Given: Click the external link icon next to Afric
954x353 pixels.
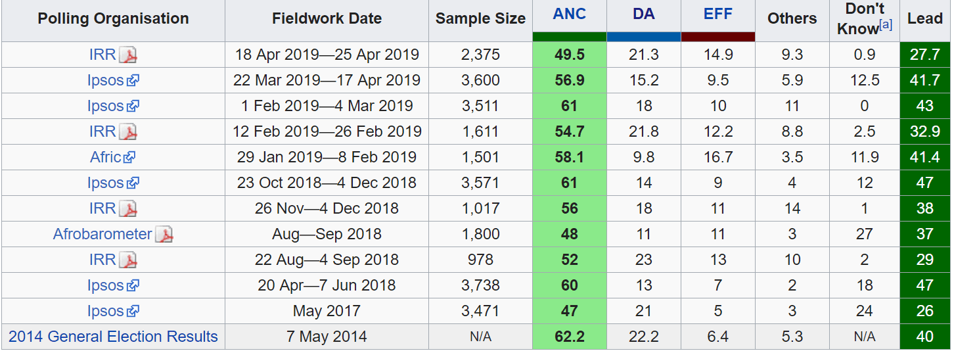Looking at the screenshot, I should point(129,158).
